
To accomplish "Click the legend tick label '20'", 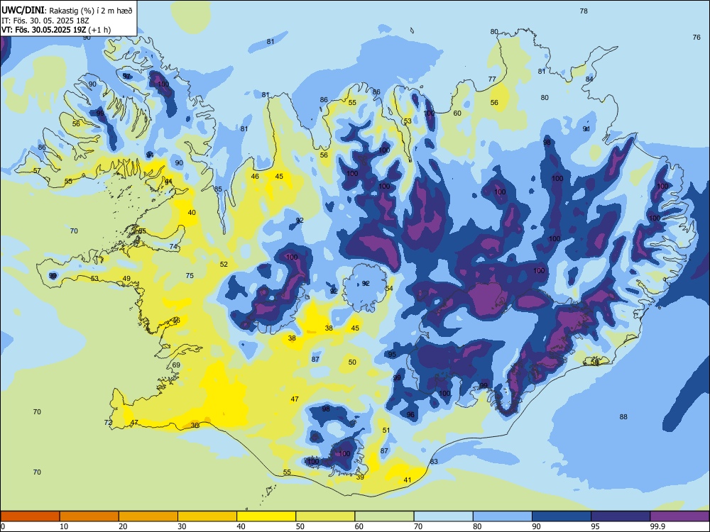I will [123, 526].
